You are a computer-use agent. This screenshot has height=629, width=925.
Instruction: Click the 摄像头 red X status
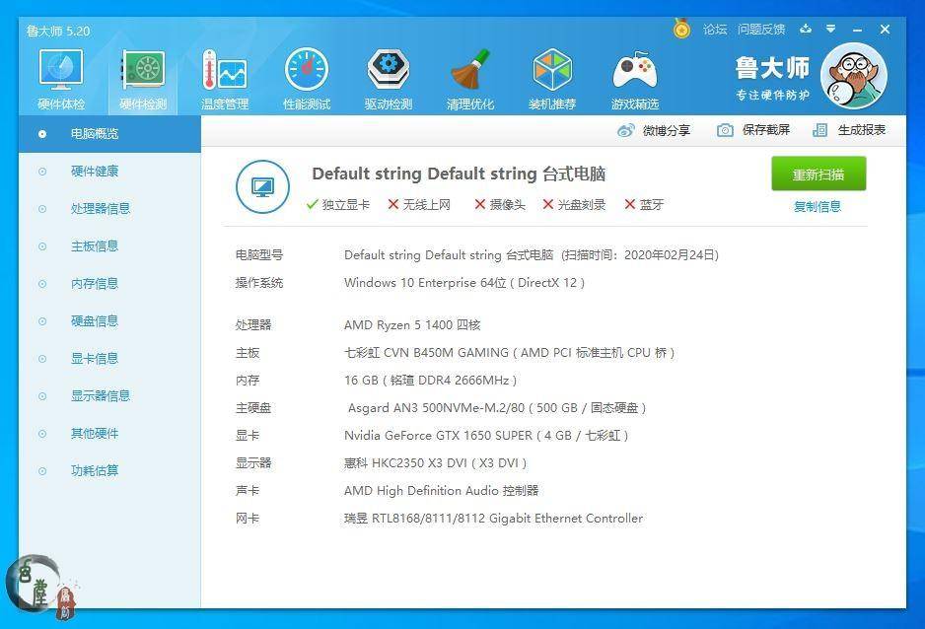(500, 204)
